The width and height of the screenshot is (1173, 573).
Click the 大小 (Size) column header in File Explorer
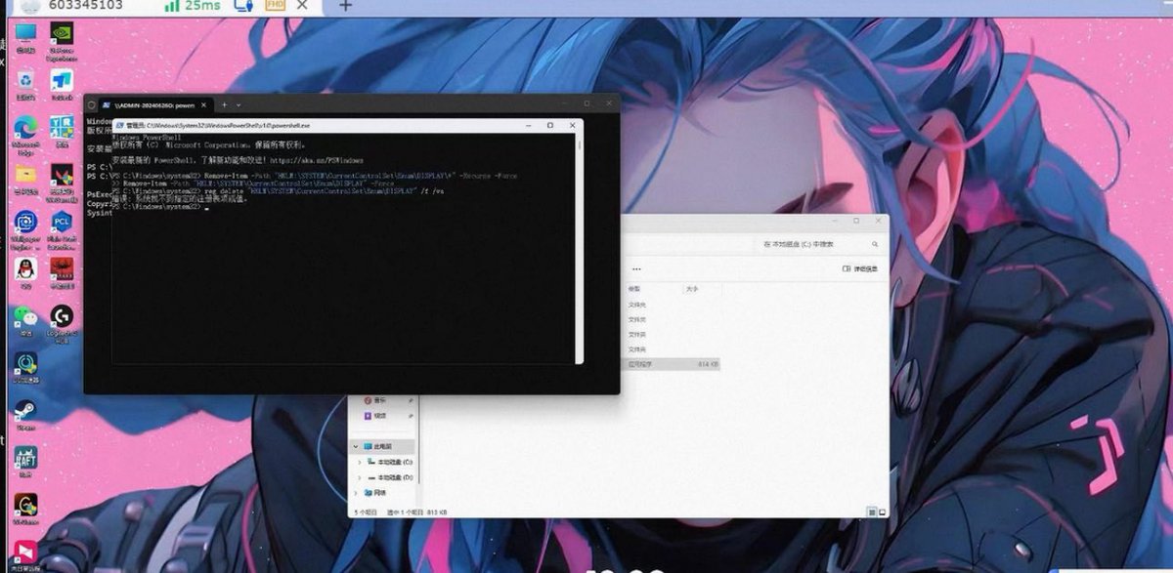coord(692,289)
